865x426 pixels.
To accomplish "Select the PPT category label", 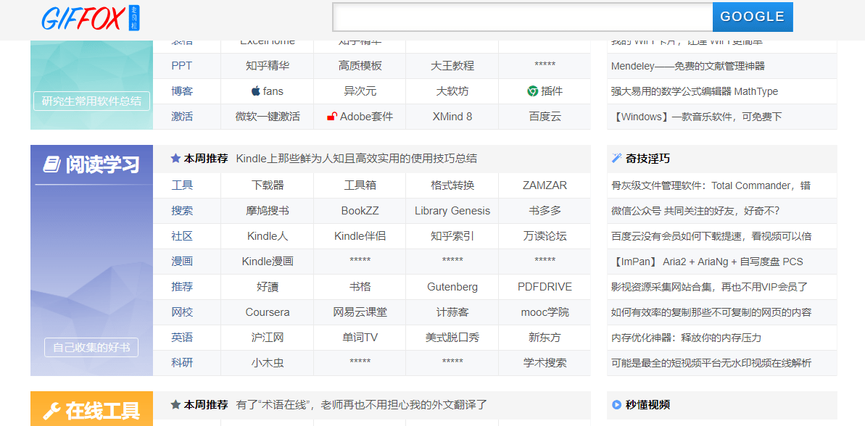I will [x=181, y=66].
